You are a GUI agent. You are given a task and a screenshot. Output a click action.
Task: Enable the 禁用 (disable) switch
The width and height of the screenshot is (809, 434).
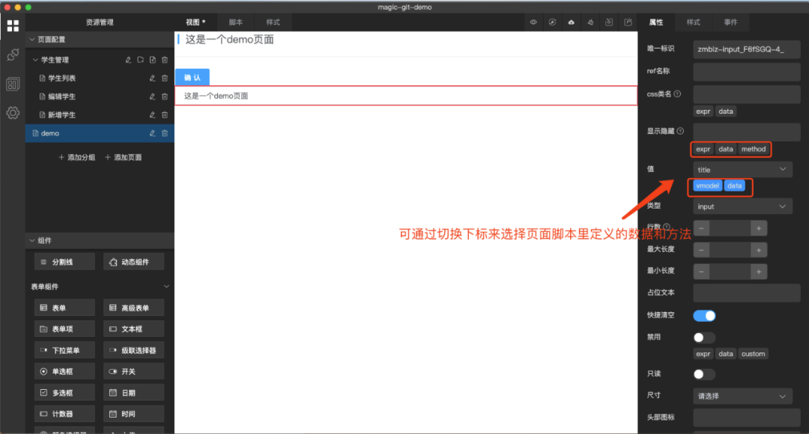[x=703, y=337]
